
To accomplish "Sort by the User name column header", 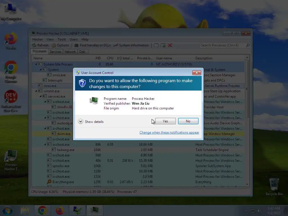I will 174,58.
